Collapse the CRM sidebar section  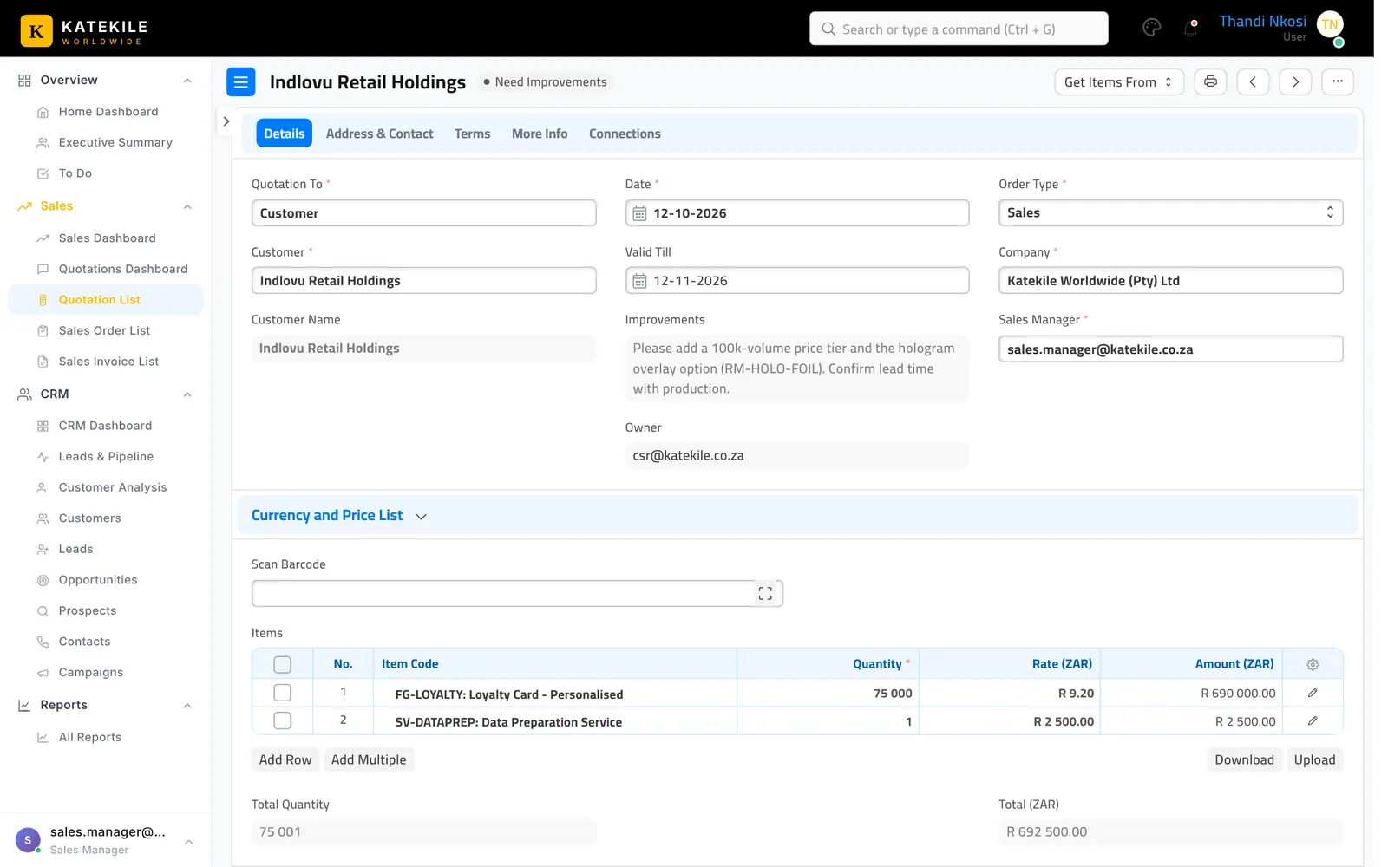[x=187, y=394]
